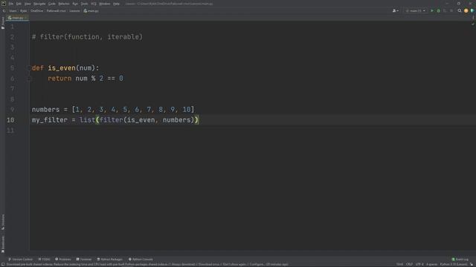Click the inspection checkmark in editor corner
The height and width of the screenshot is (267, 476).
(473, 24)
